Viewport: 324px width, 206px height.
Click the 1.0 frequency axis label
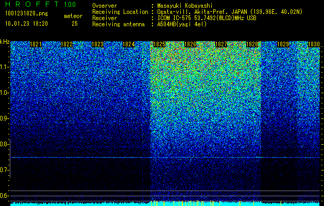pos(4,93)
